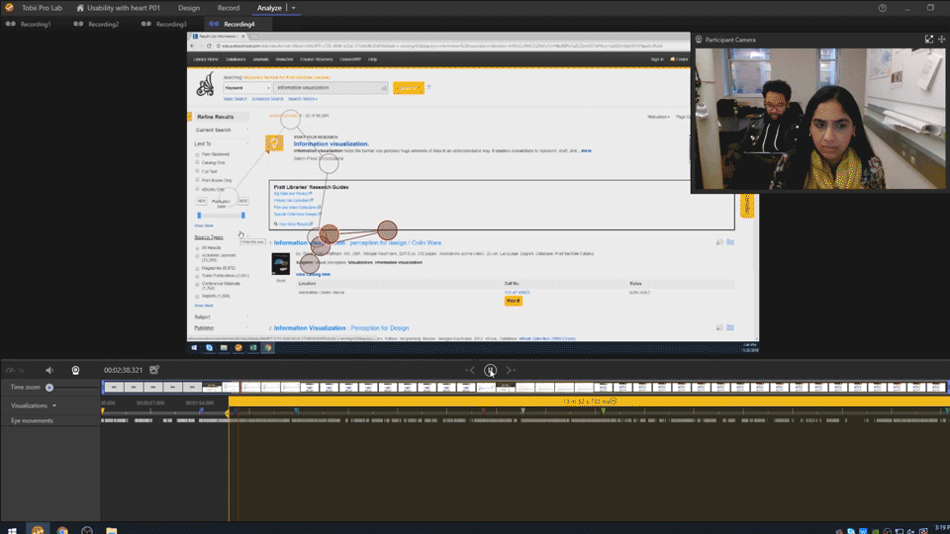Click the lightbulb research starter icon in the recording

tap(274, 142)
